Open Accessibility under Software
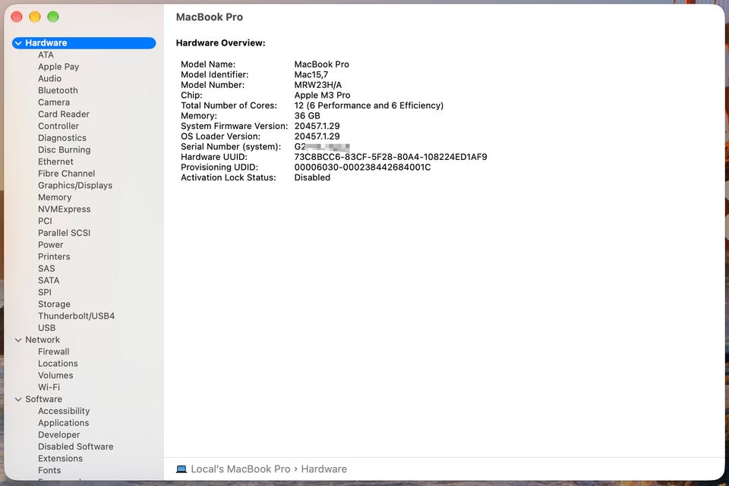This screenshot has height=486, width=729. point(64,411)
